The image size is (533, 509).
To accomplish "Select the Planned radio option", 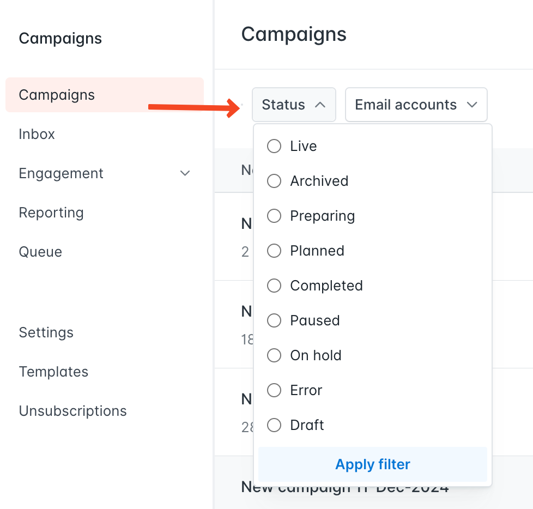I will point(274,251).
